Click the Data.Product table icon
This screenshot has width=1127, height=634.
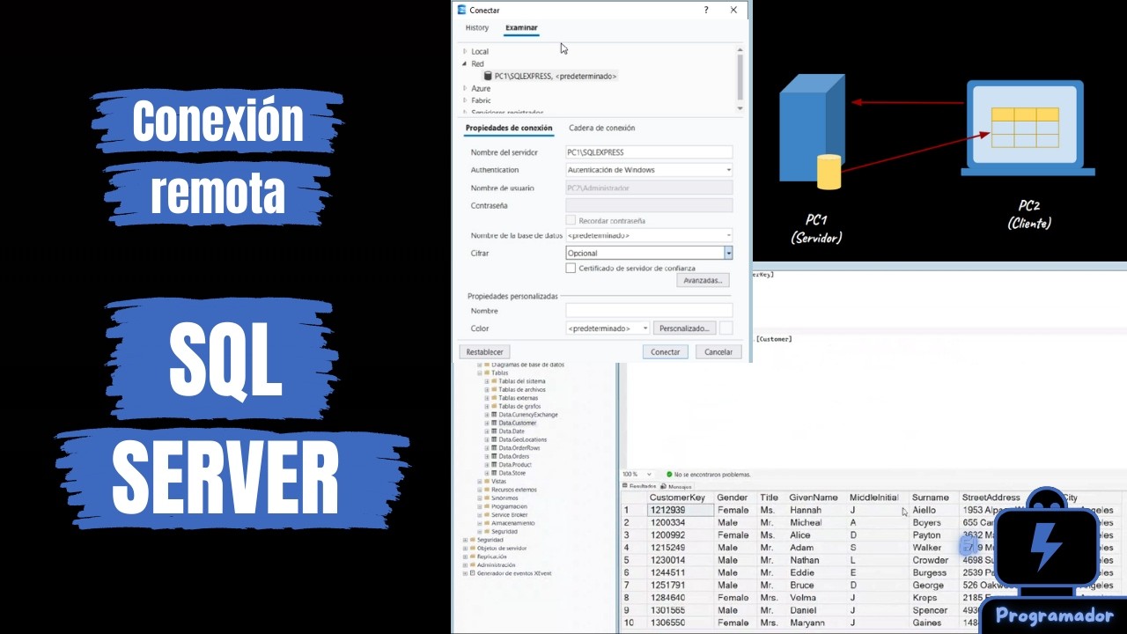[x=495, y=465]
